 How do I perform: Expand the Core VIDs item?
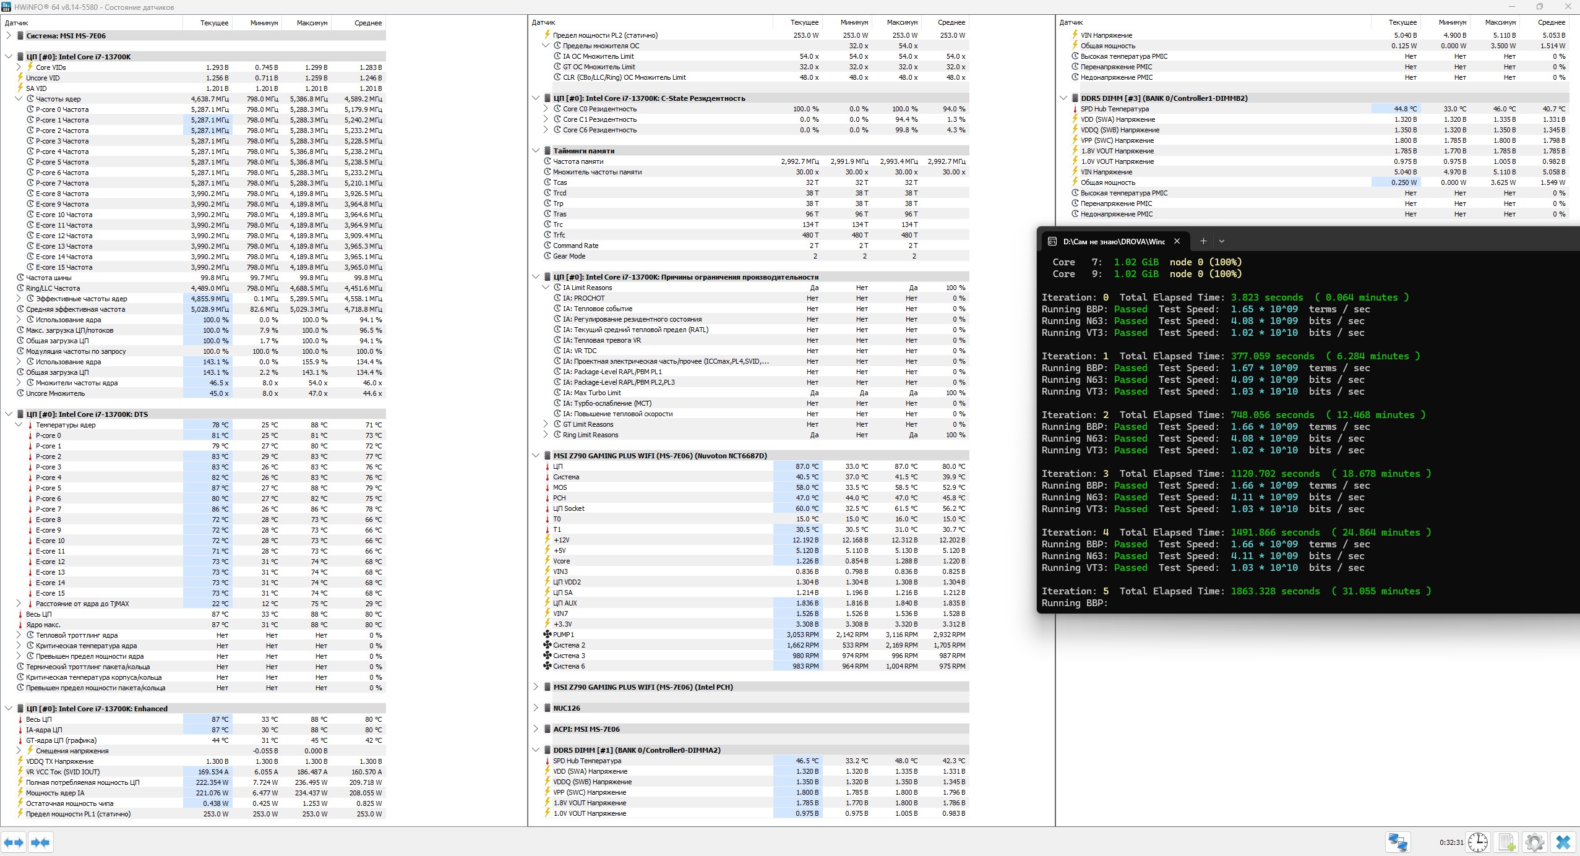pos(19,67)
